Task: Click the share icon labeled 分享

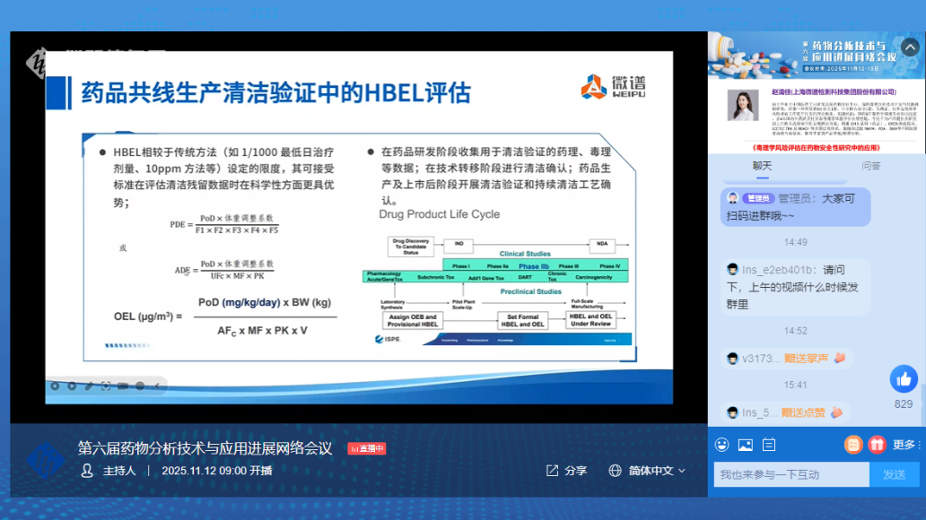Action: tap(566, 471)
